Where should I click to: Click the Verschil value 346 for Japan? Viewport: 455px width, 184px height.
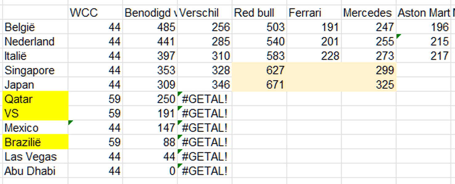205,85
